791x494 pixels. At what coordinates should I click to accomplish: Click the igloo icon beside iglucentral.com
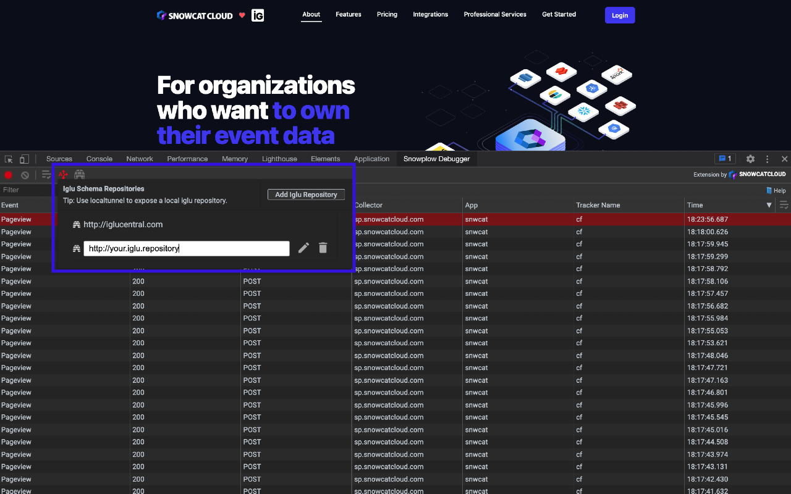click(x=76, y=225)
